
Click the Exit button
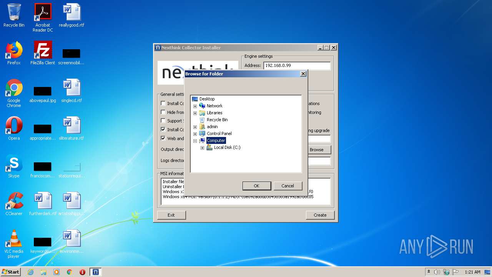point(171,215)
